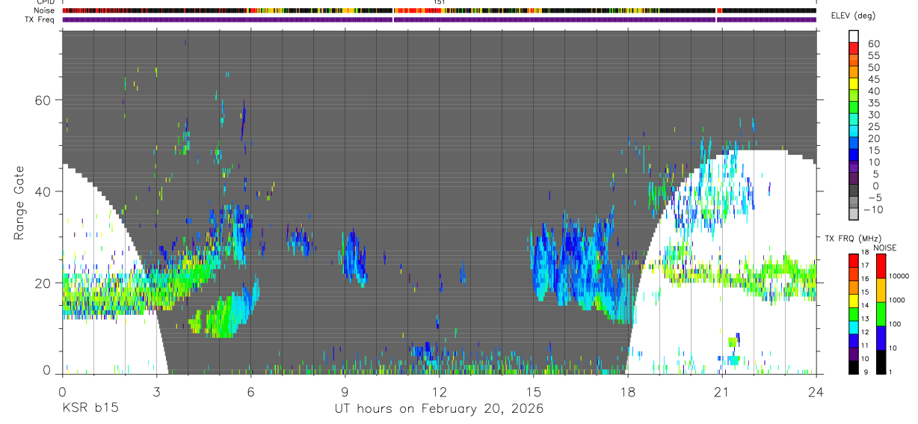The image size is (918, 424).
Task: Click the 'KSR b15' radar label
Action: (x=90, y=409)
